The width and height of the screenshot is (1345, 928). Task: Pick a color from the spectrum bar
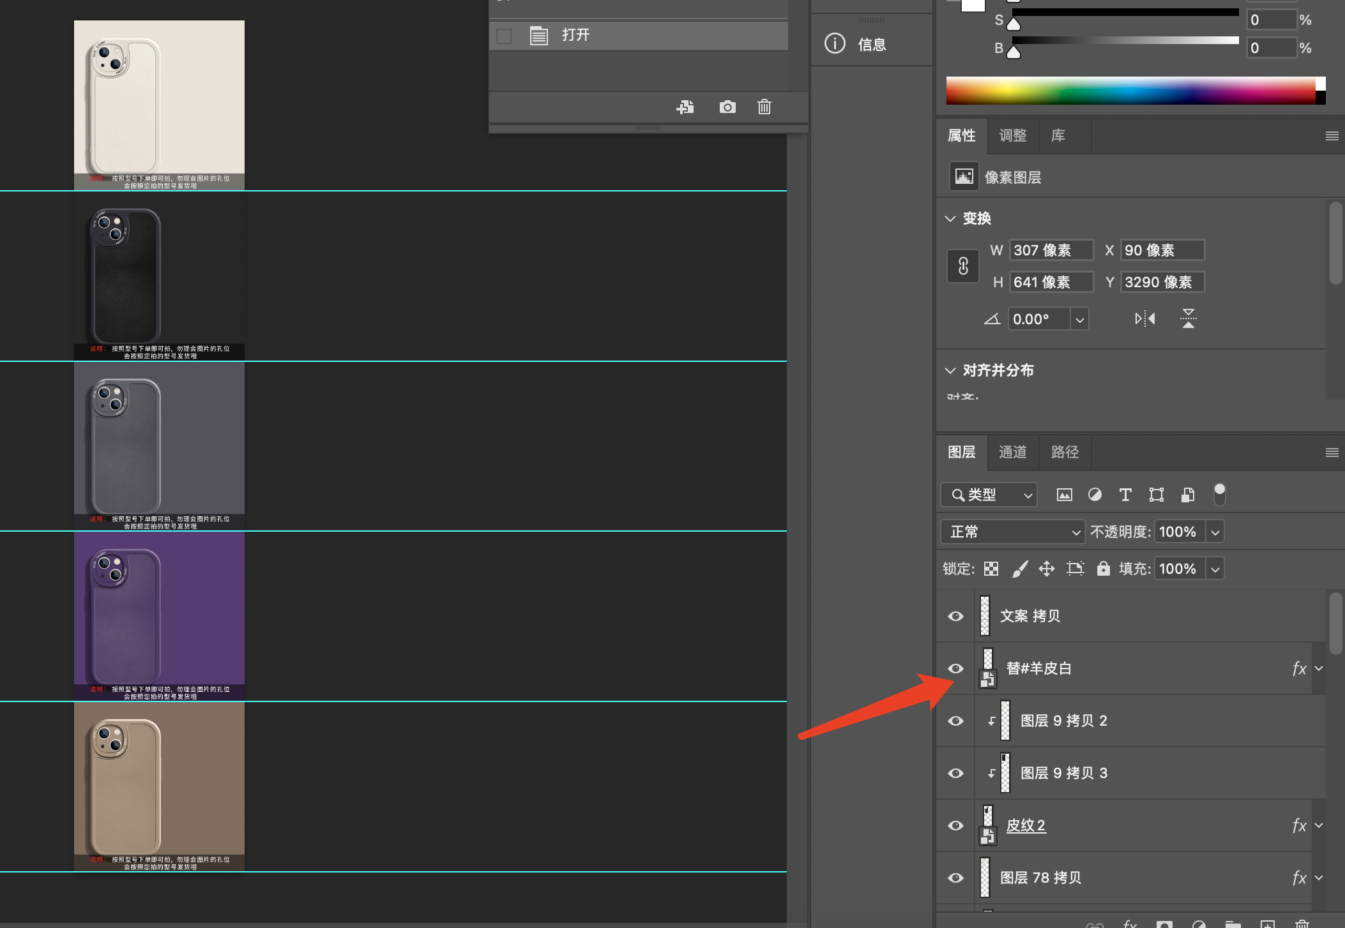(1130, 91)
